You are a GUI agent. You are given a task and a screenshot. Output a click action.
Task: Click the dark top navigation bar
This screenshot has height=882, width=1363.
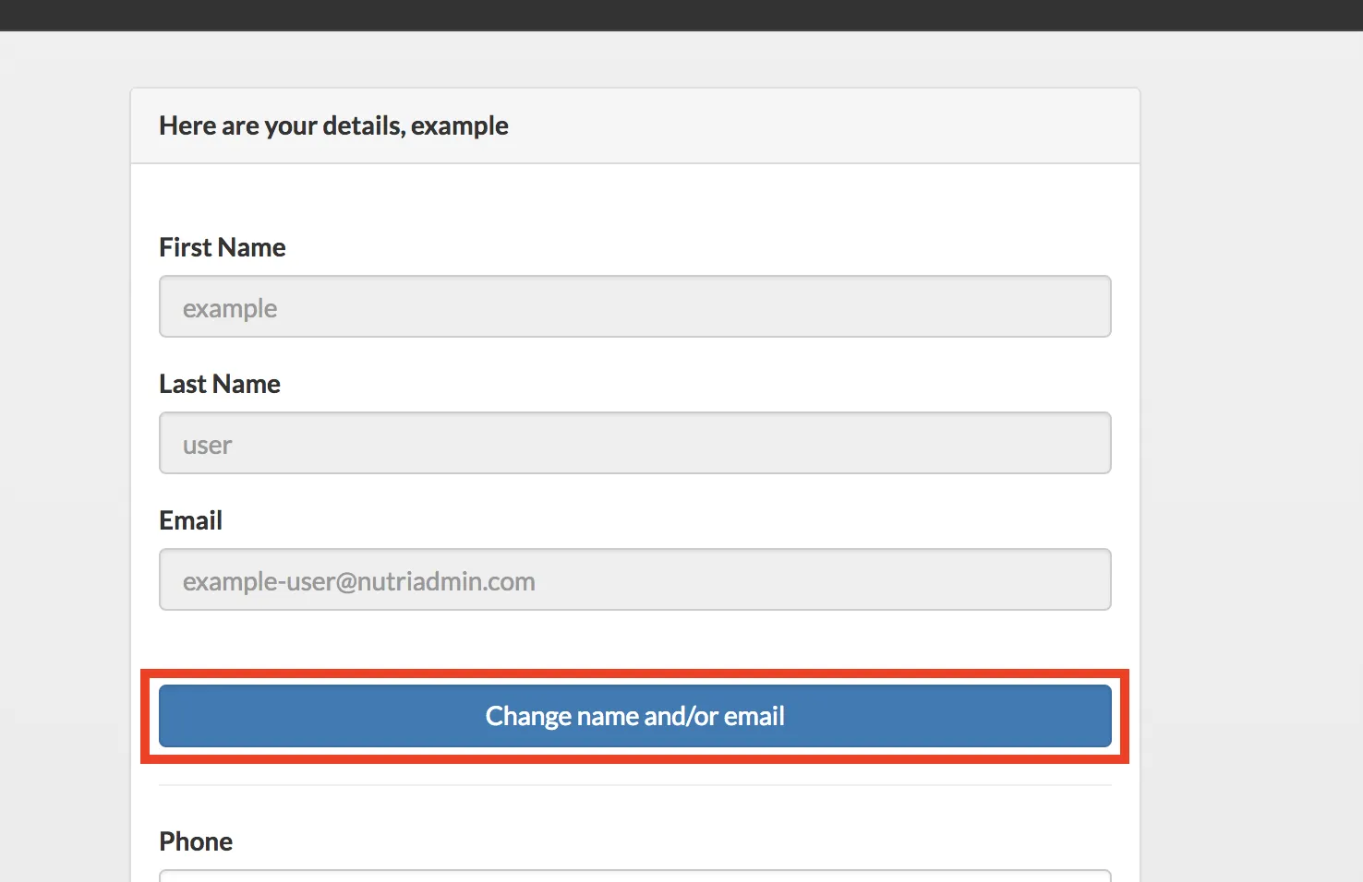click(x=681, y=15)
